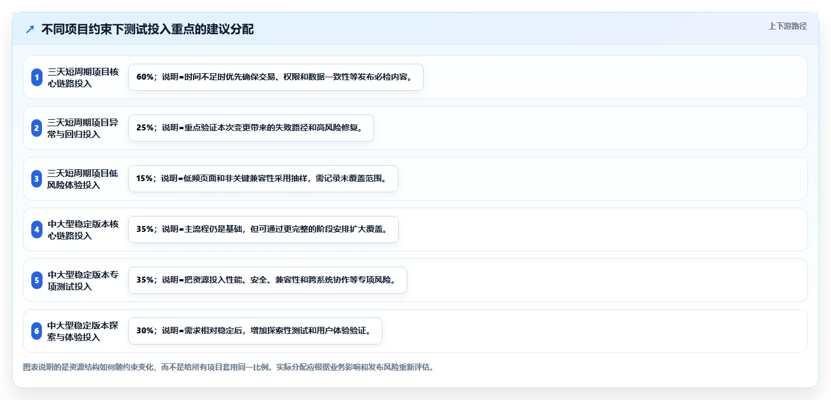The width and height of the screenshot is (831, 400).
Task: Click the number 6 step badge
Action: click(37, 331)
